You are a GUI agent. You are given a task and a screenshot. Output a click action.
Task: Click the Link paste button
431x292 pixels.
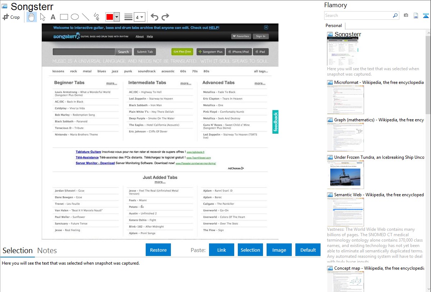pos(222,250)
